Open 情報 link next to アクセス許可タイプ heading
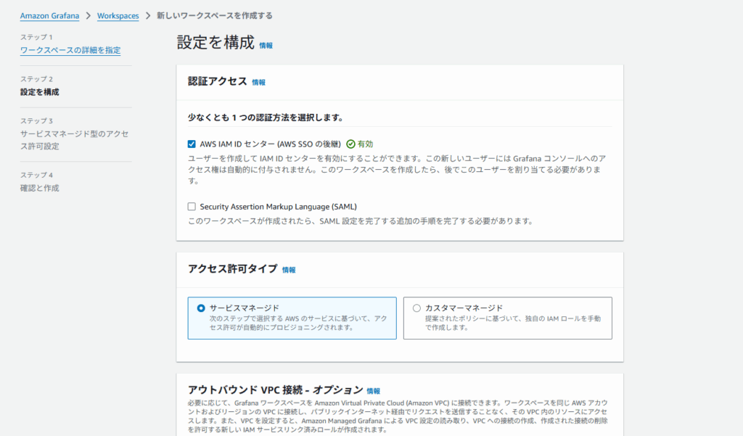Screen dimensions: 743x436 click(x=289, y=270)
